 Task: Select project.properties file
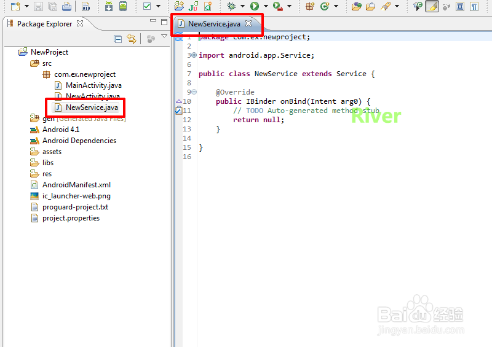pos(71,218)
